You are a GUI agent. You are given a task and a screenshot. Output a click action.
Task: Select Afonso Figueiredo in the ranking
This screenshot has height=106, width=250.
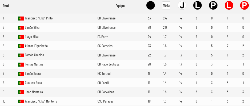36,46
